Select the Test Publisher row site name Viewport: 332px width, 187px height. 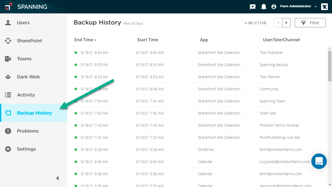[271, 53]
